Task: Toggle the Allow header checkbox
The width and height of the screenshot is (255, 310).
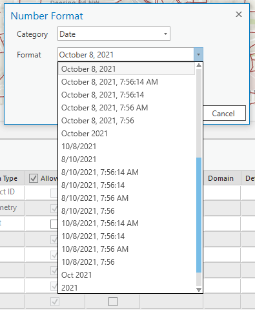Action: click(34, 178)
